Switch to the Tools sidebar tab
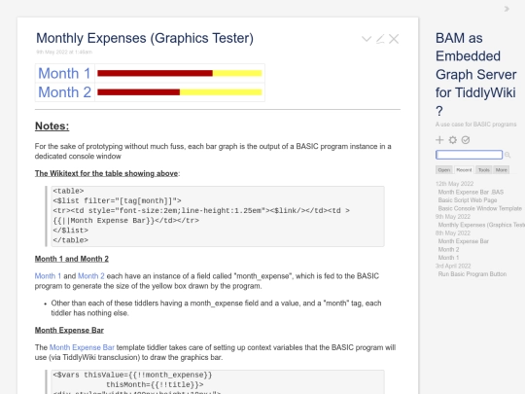The width and height of the screenshot is (525, 394). (x=484, y=170)
